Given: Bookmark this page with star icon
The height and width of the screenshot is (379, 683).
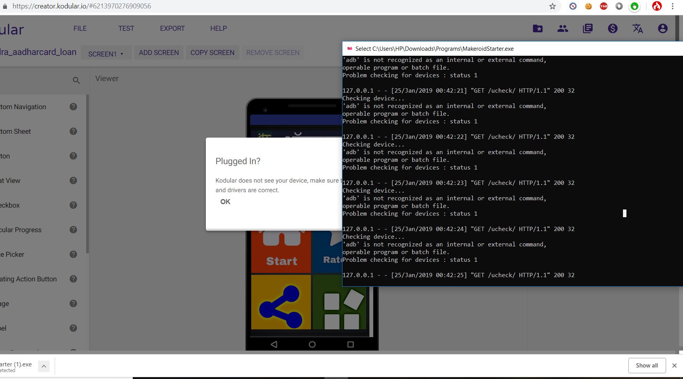Looking at the screenshot, I should (x=553, y=6).
